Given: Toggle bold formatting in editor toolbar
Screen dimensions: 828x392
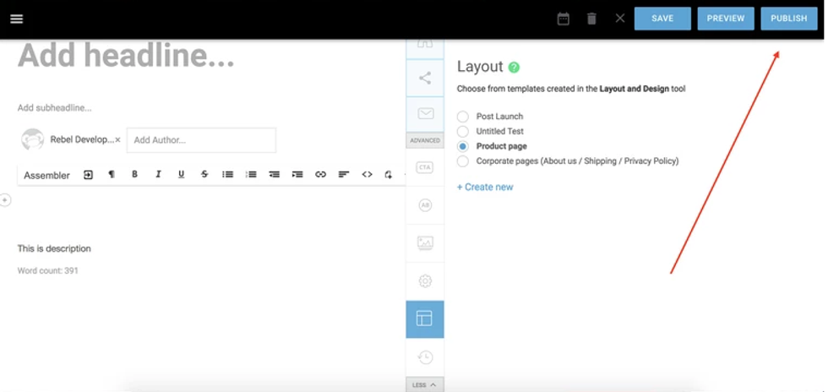Looking at the screenshot, I should pyautogui.click(x=134, y=175).
